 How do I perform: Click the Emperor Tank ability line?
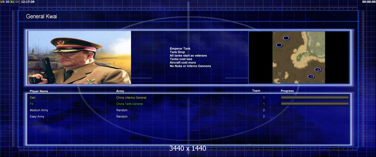coord(180,49)
